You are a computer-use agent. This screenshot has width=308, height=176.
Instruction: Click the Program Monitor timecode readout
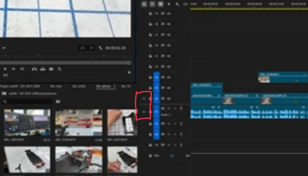[115, 48]
